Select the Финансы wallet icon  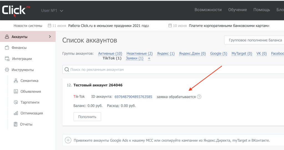[7, 48]
